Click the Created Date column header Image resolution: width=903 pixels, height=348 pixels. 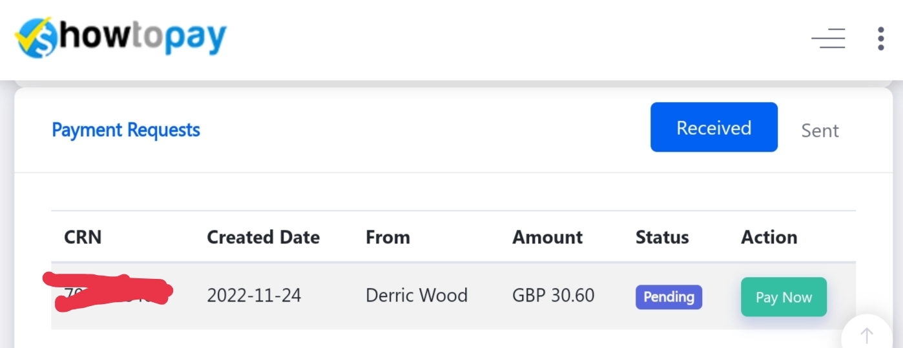(263, 237)
